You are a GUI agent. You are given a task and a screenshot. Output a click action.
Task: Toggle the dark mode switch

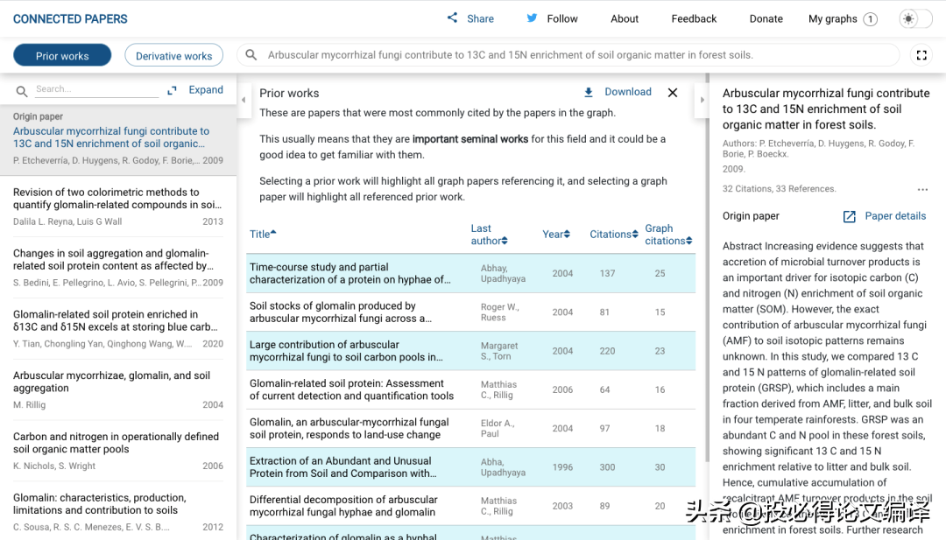914,18
